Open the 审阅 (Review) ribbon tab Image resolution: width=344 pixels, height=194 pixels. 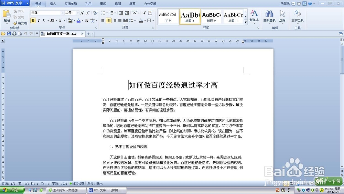[103, 4]
